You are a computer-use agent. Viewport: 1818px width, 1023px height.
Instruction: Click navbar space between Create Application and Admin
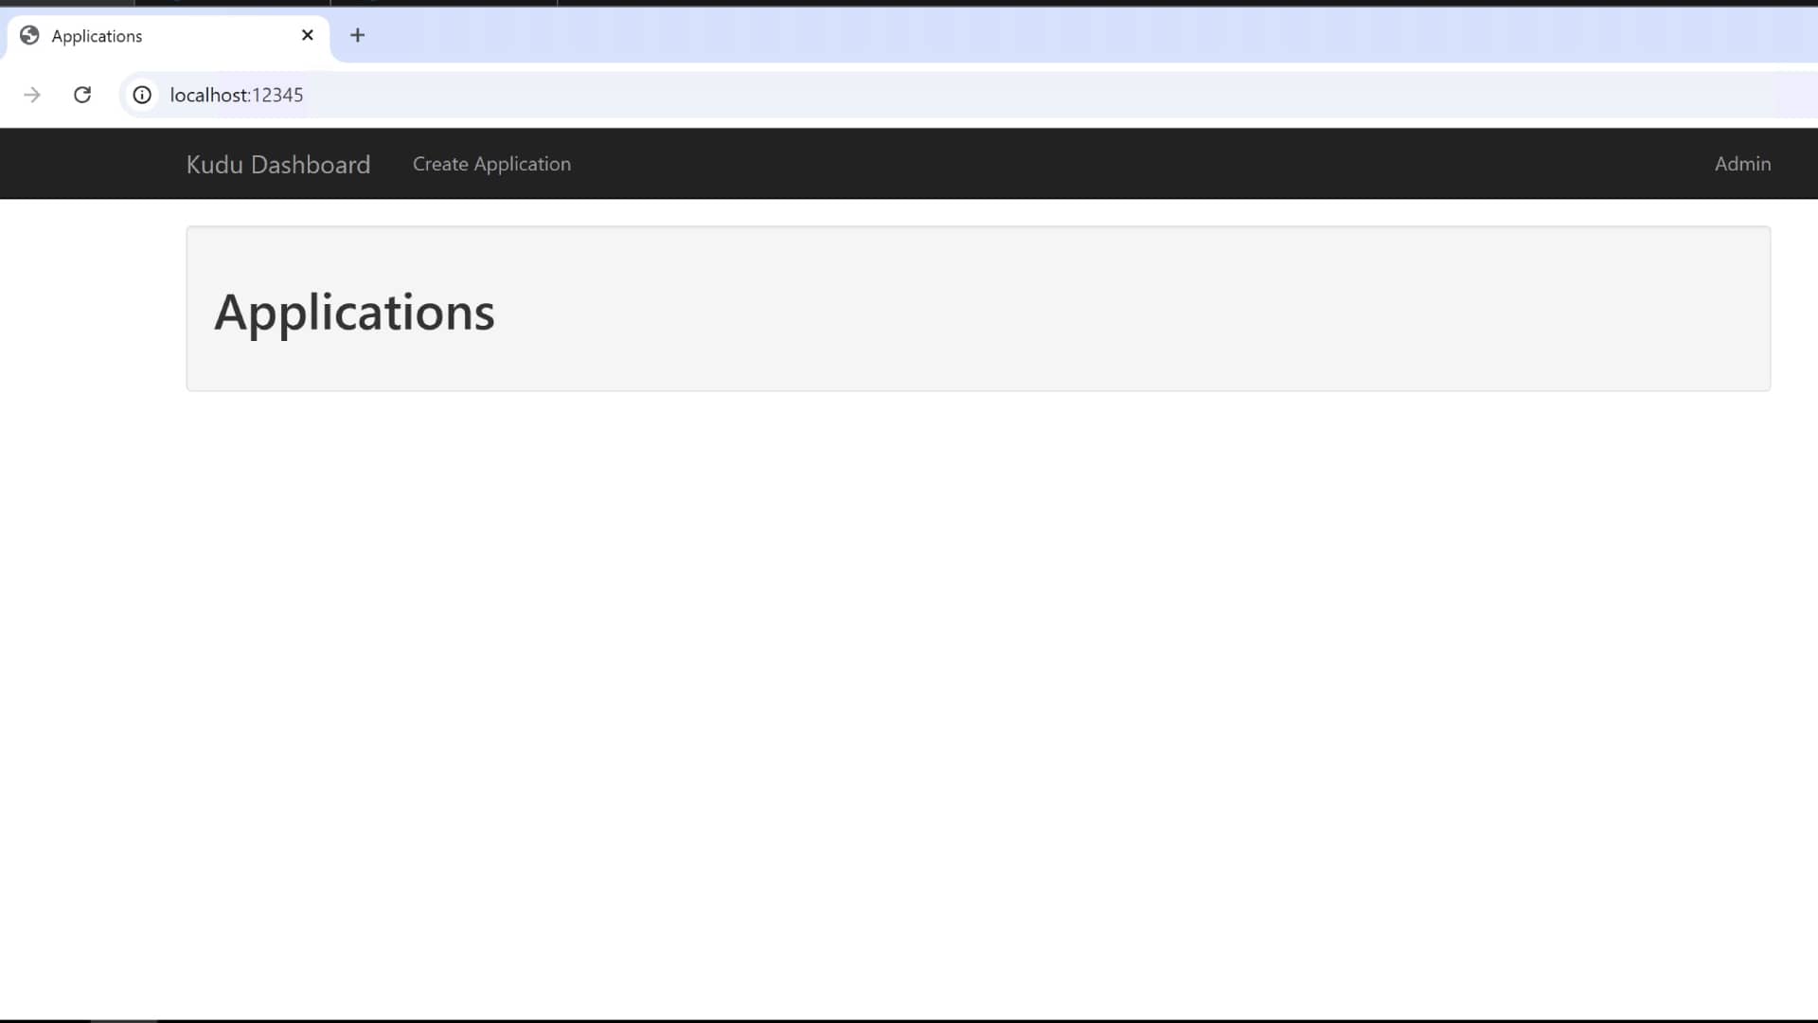click(1136, 164)
